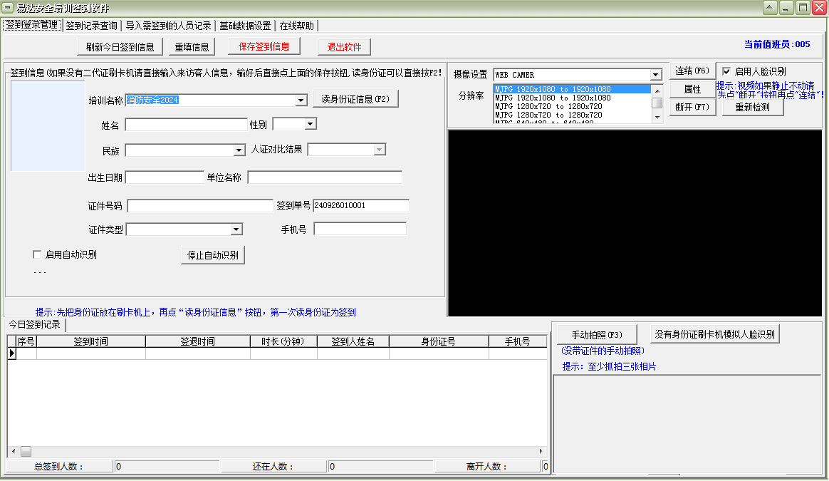Enable the 启用自动识别 checkbox

pyautogui.click(x=38, y=254)
